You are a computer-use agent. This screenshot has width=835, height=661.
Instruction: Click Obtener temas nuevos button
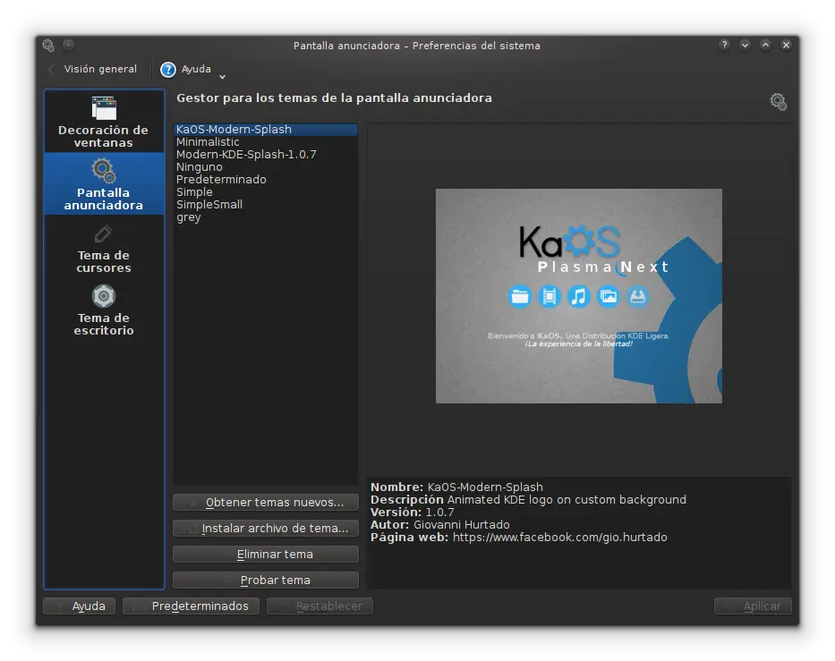[266, 503]
